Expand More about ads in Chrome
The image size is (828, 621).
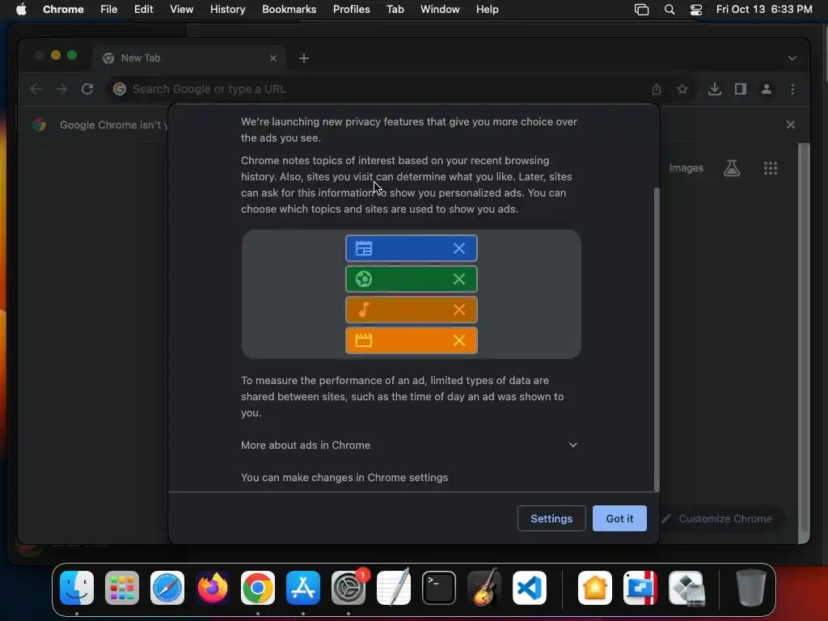pyautogui.click(x=409, y=446)
